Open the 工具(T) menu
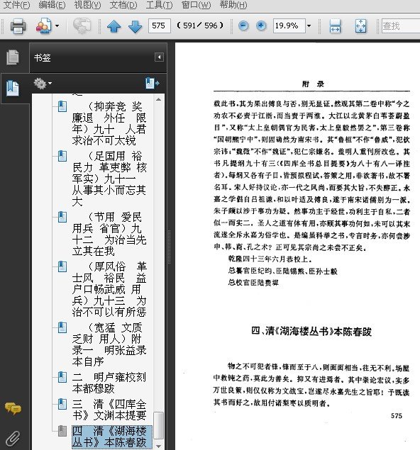 (x=159, y=5)
